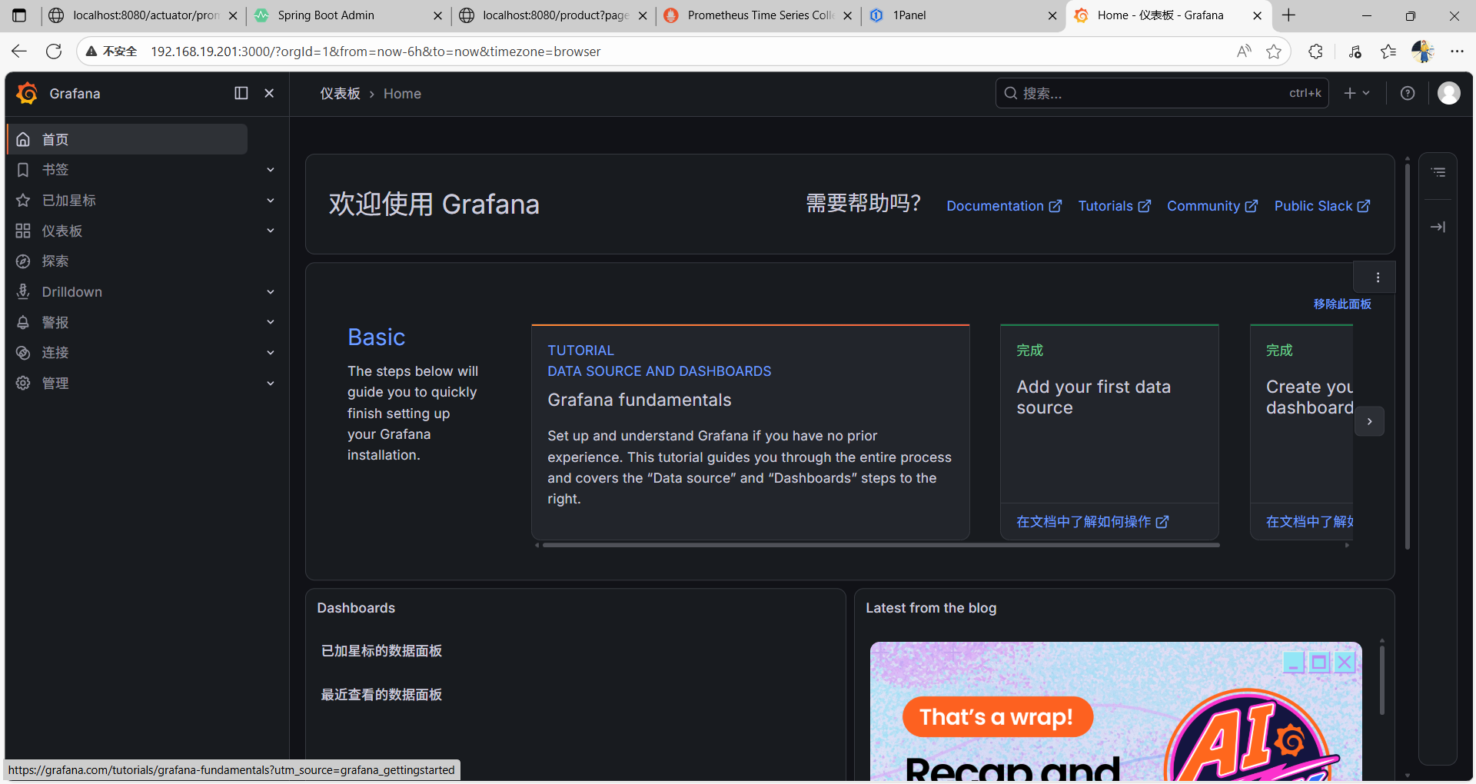The image size is (1476, 784).
Task: Go back to the previous browser page
Action: (19, 51)
